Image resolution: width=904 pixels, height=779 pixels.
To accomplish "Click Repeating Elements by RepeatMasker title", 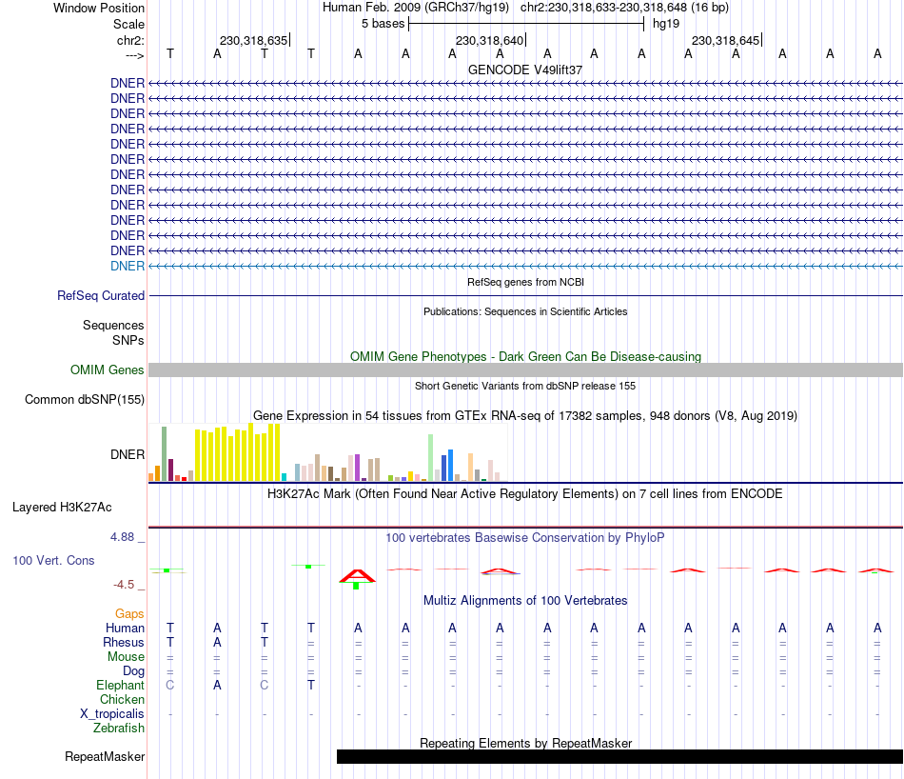I will click(525, 743).
